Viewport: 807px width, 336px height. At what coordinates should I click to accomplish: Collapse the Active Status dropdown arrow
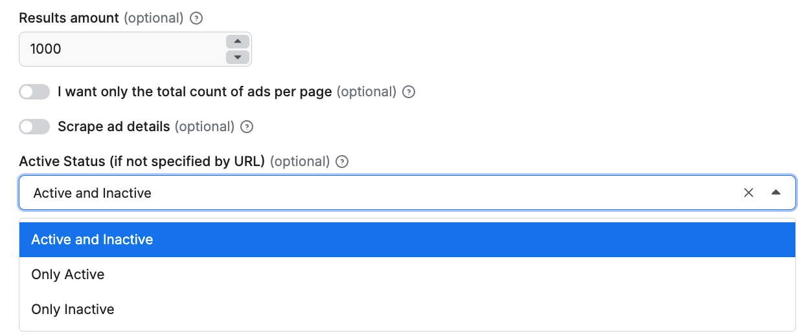click(x=776, y=193)
